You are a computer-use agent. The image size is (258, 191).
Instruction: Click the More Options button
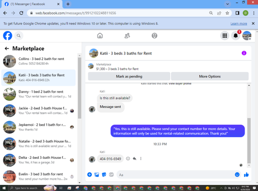(209, 76)
